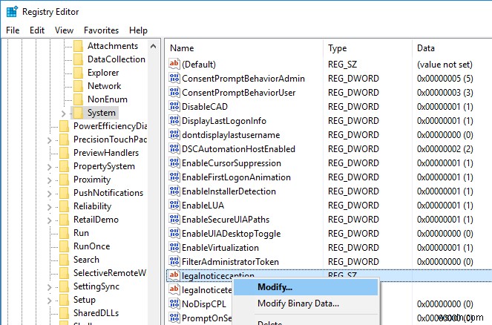Click the DataCollection folder icon
This screenshot has height=325, width=492.
78,59
